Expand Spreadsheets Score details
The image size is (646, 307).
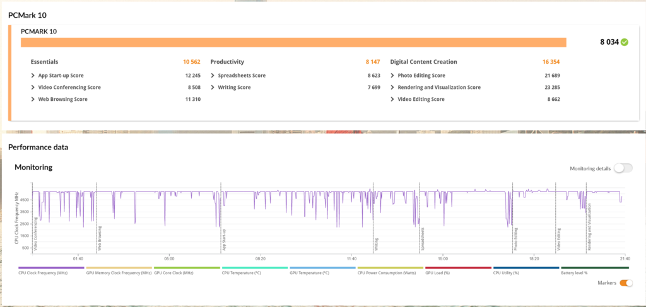[x=212, y=76]
